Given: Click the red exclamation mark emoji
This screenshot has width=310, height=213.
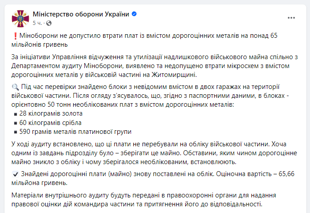Looking at the screenshot, I should (x=16, y=35).
